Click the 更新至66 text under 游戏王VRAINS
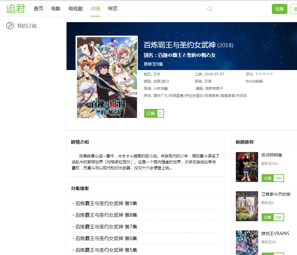This screenshot has width=297, height=255. tap(269, 242)
